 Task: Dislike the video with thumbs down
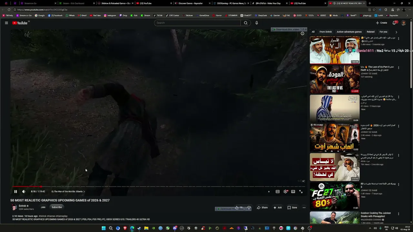[x=249, y=208]
